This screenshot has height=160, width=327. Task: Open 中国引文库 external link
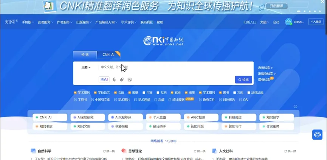pos(100,100)
